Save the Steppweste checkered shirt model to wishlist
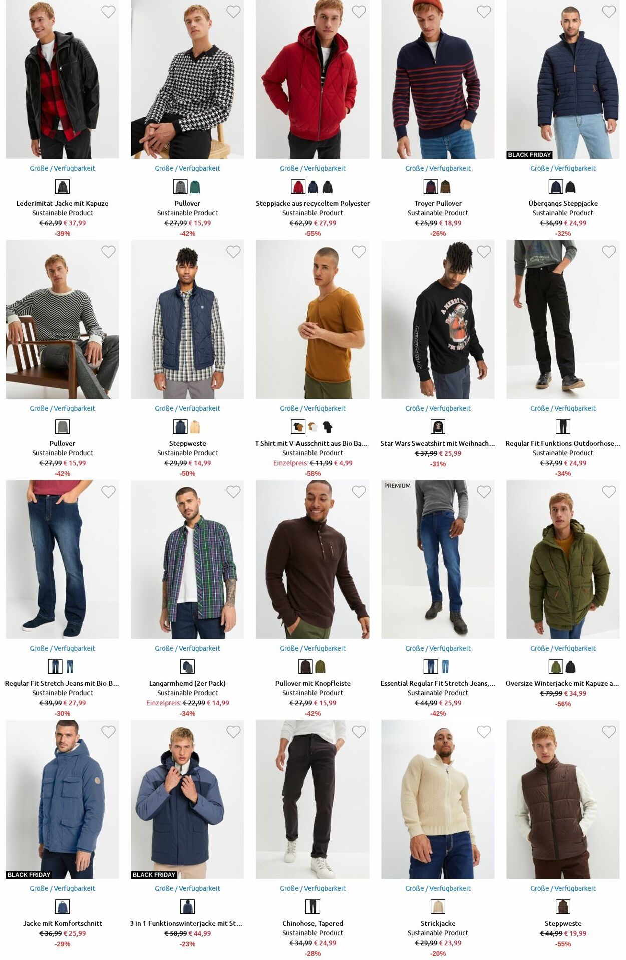The width and height of the screenshot is (626, 960). [233, 252]
